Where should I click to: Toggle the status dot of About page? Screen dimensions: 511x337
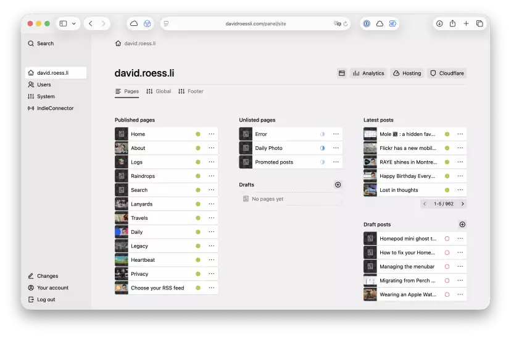click(x=198, y=148)
